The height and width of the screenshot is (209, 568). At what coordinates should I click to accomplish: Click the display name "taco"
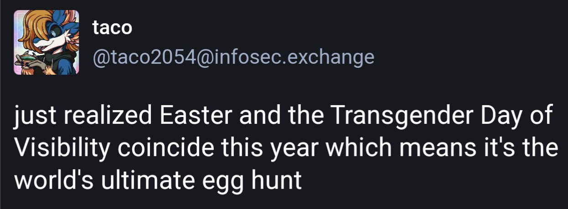[x=112, y=28]
